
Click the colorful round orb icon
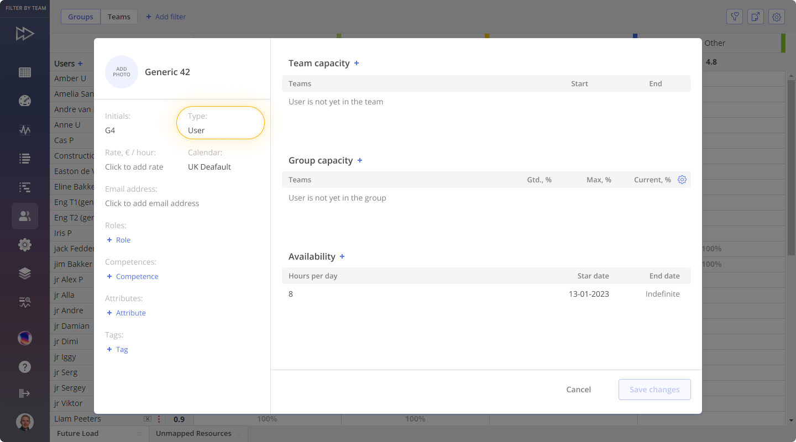click(25, 338)
